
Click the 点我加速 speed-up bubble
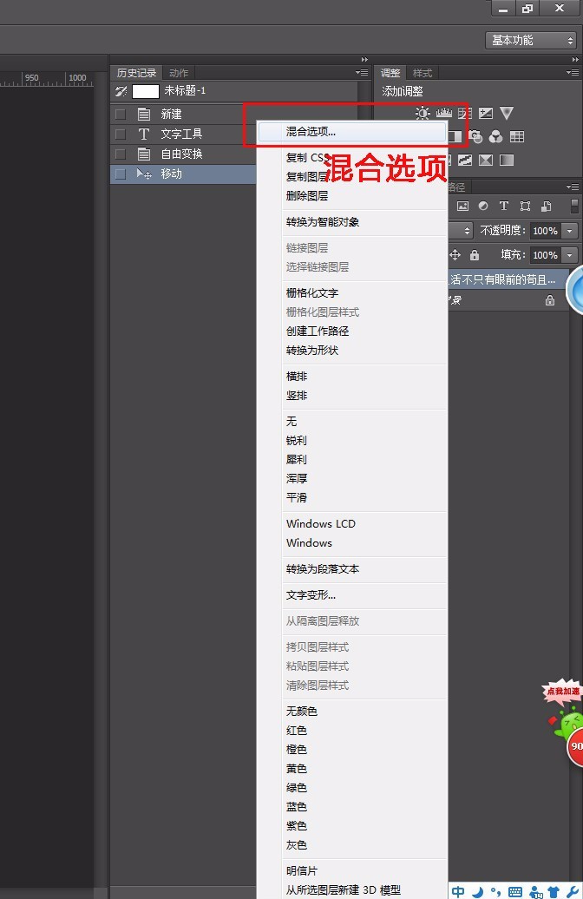click(x=561, y=692)
